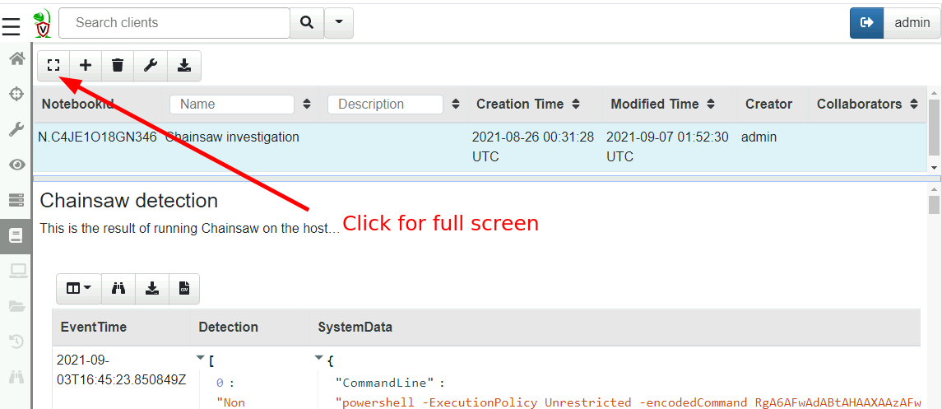The height and width of the screenshot is (409, 942).
Task: Add a new notebook with plus icon
Action: click(x=86, y=65)
